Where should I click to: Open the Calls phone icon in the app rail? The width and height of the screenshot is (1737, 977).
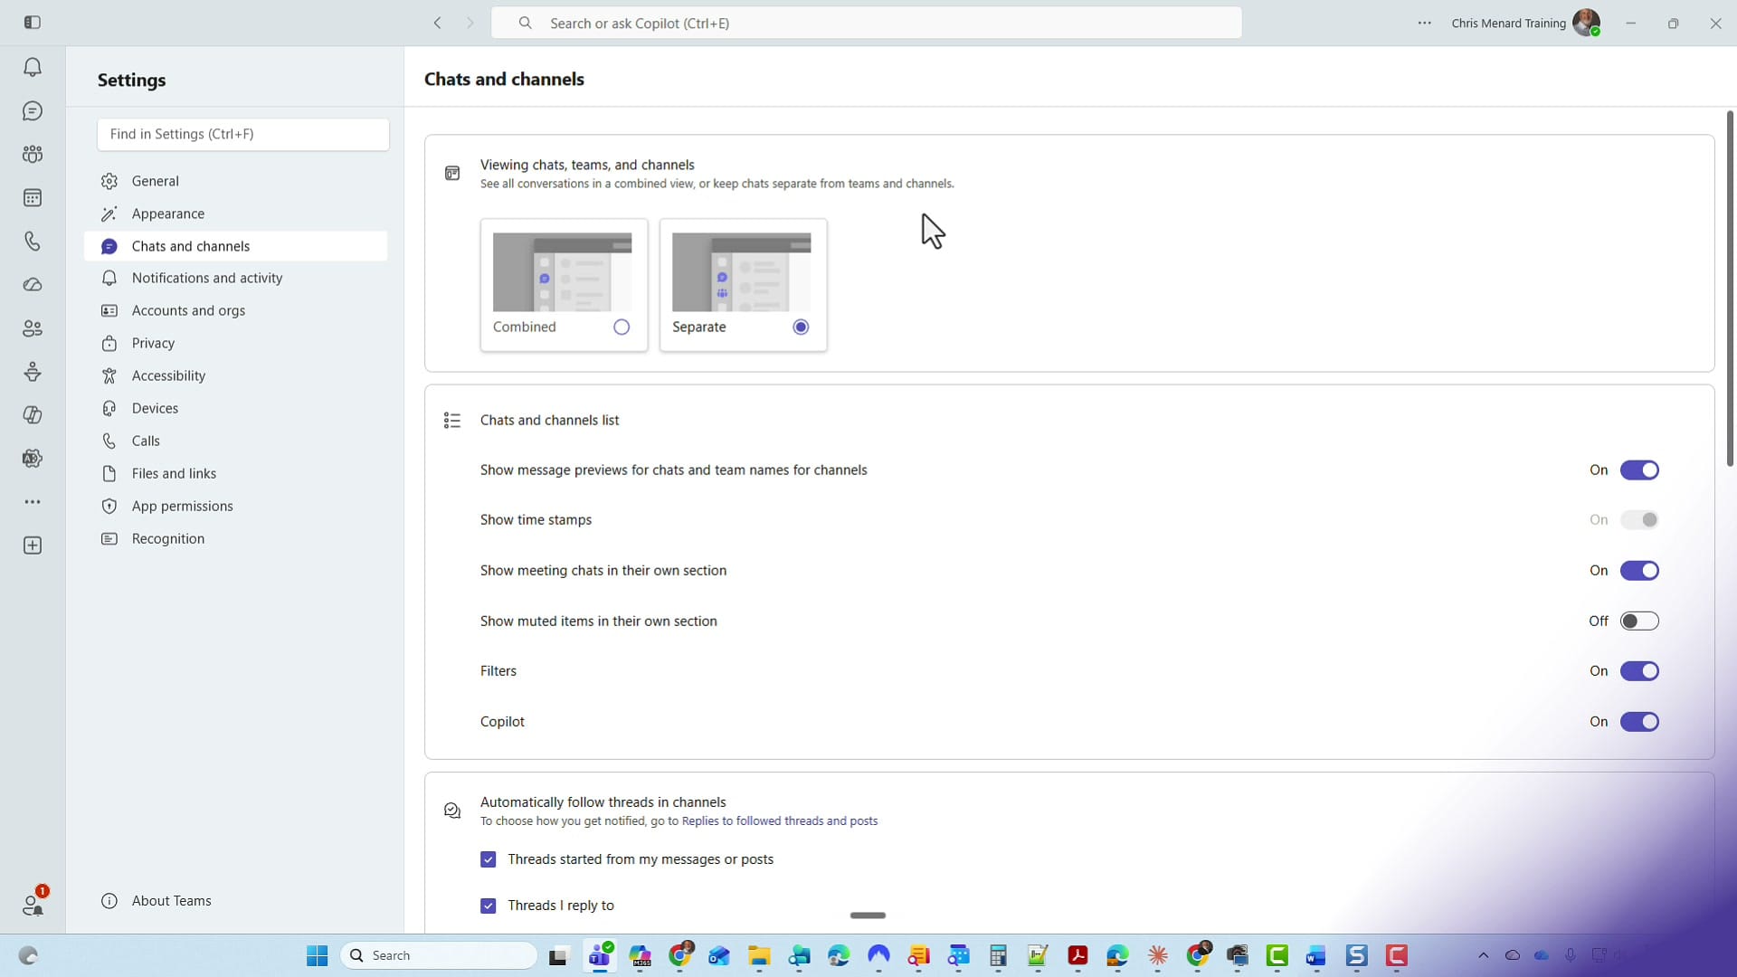pos(33,241)
